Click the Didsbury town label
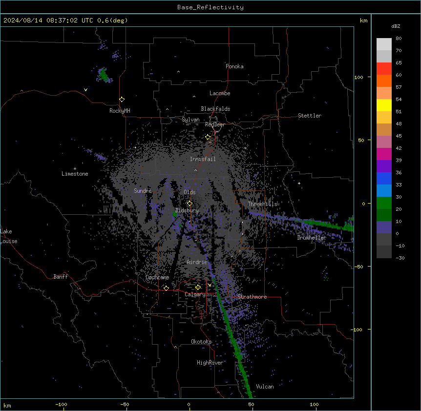 point(187,210)
